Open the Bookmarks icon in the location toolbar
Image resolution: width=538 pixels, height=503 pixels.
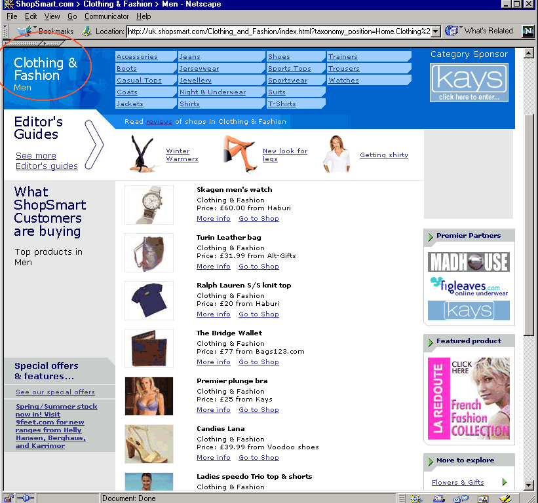coord(25,31)
